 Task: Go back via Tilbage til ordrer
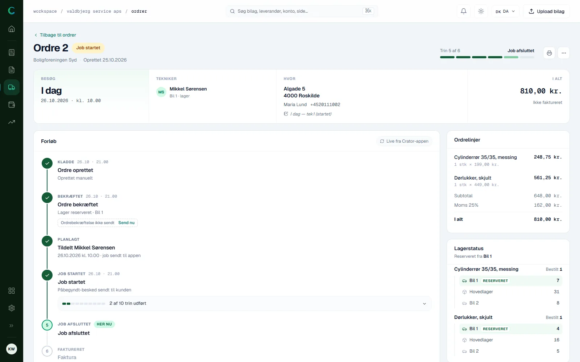tap(55, 35)
